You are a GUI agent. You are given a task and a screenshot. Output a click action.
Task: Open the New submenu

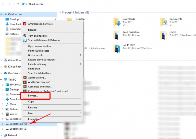tap(52, 113)
